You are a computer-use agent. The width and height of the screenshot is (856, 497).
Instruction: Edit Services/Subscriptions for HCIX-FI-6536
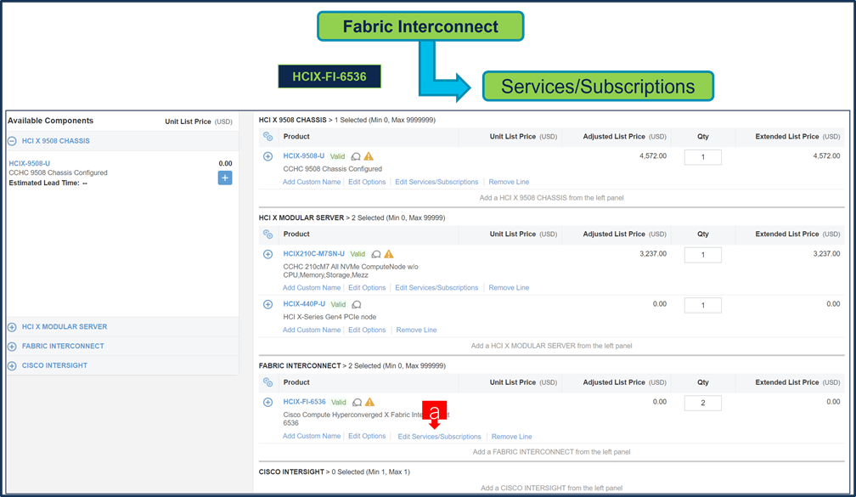point(440,437)
